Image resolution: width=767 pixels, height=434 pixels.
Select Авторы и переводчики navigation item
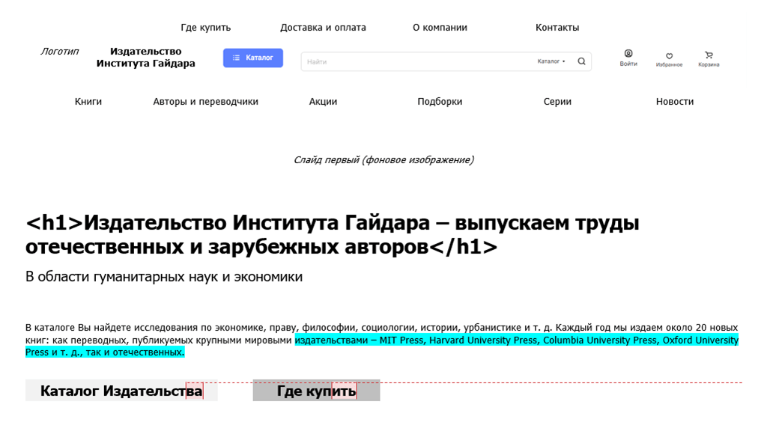click(205, 102)
